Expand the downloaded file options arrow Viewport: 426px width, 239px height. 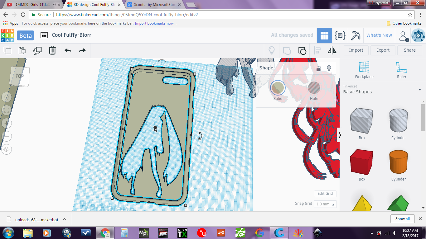tap(65, 219)
